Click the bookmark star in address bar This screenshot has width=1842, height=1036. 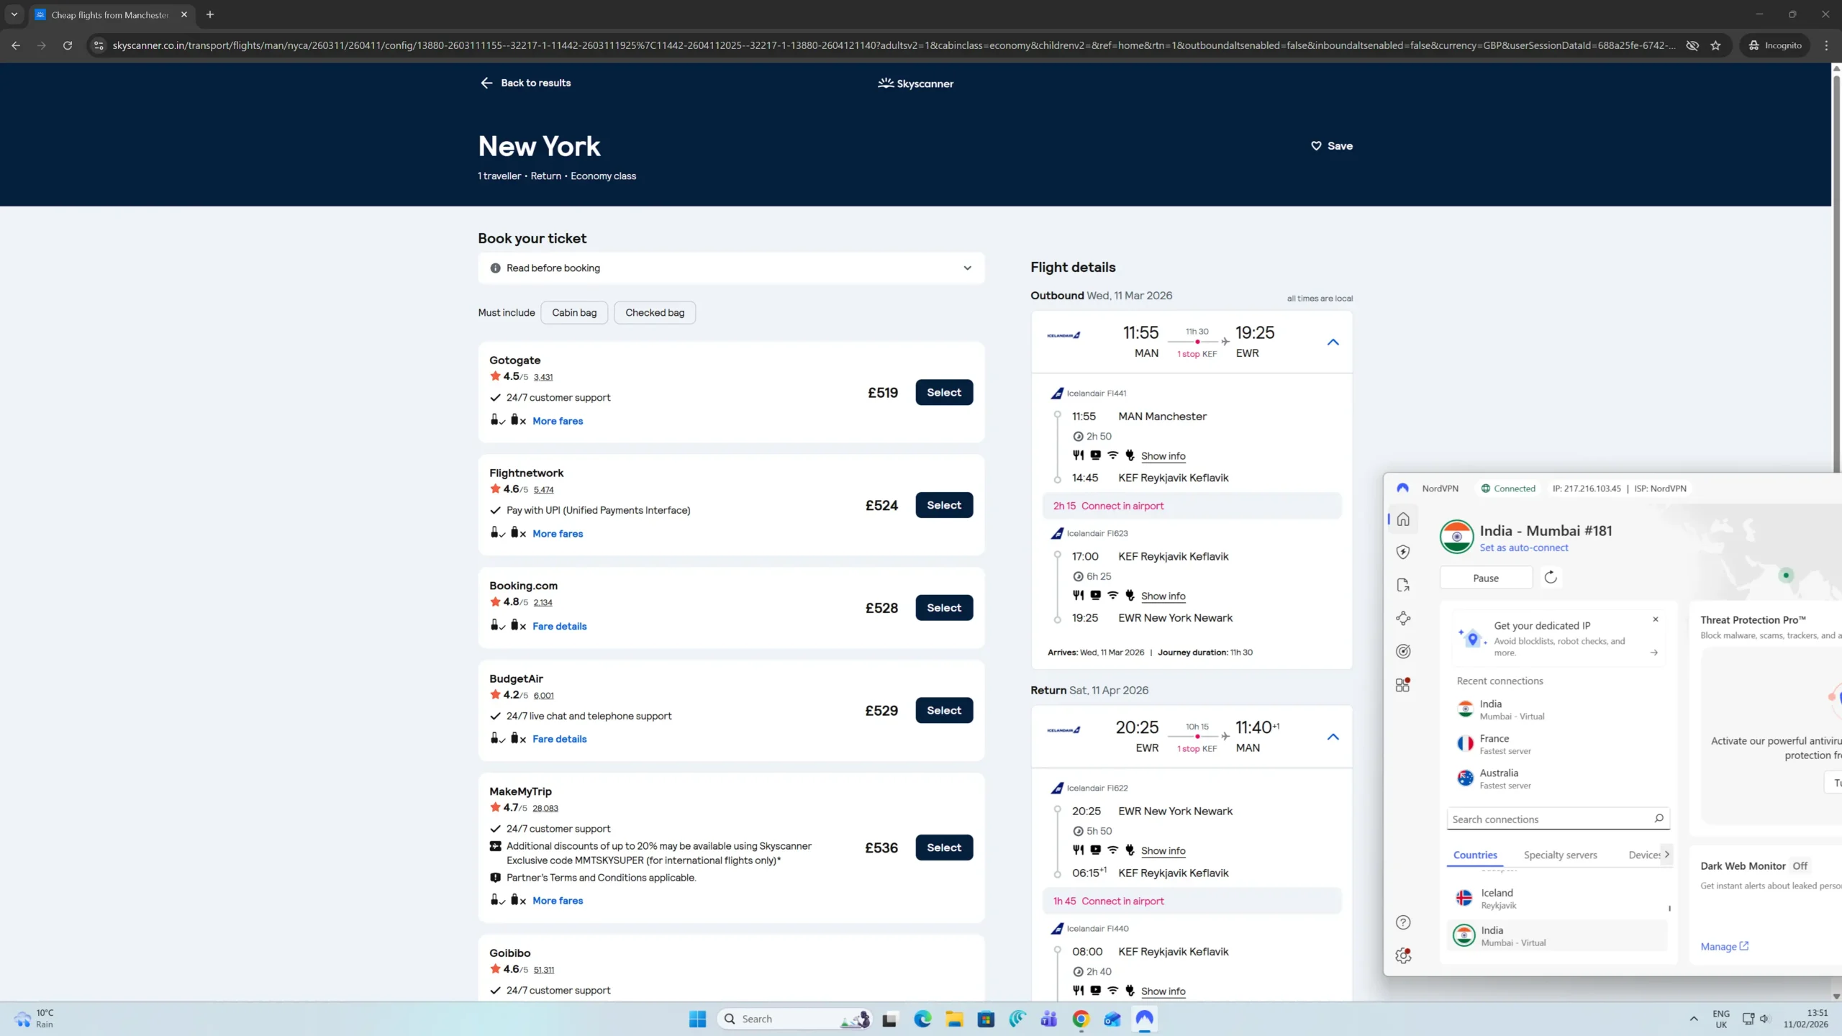point(1716,45)
